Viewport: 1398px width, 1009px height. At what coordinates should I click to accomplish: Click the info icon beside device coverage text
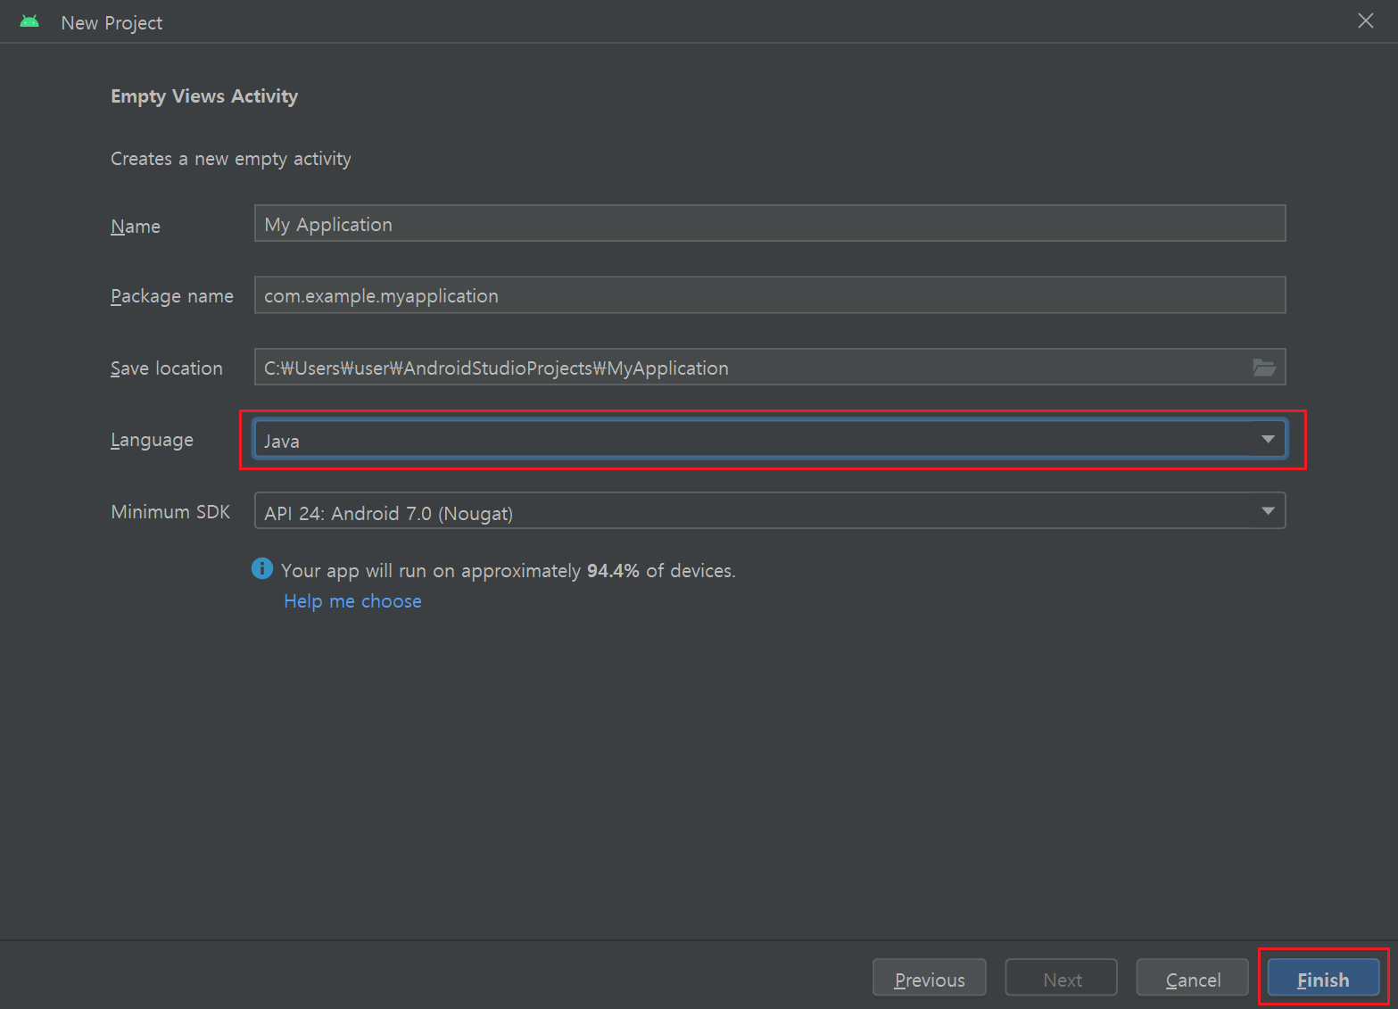point(262,568)
